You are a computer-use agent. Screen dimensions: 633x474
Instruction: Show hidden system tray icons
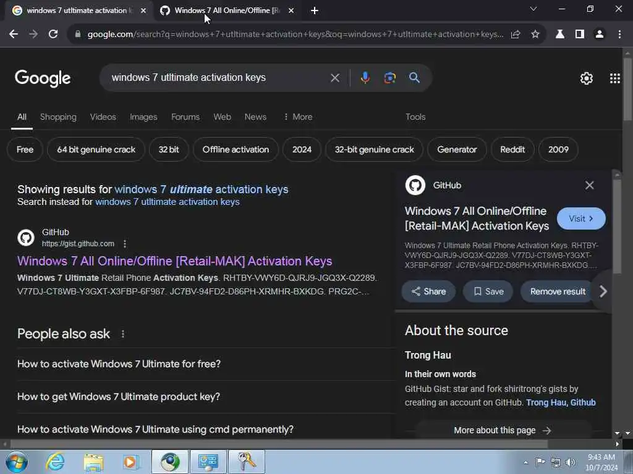(x=525, y=462)
